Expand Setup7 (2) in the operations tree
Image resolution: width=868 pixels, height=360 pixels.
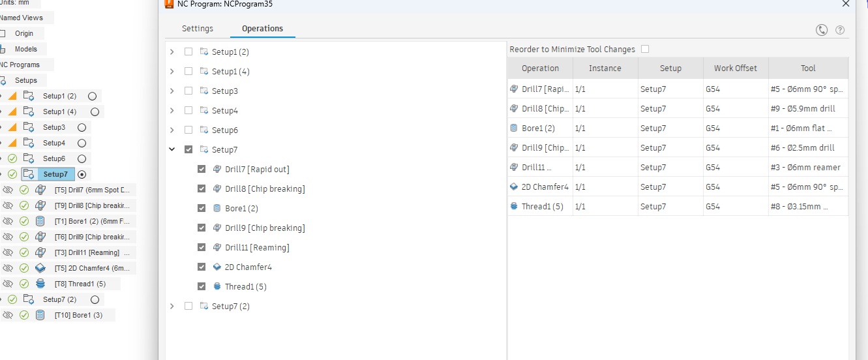pyautogui.click(x=172, y=307)
